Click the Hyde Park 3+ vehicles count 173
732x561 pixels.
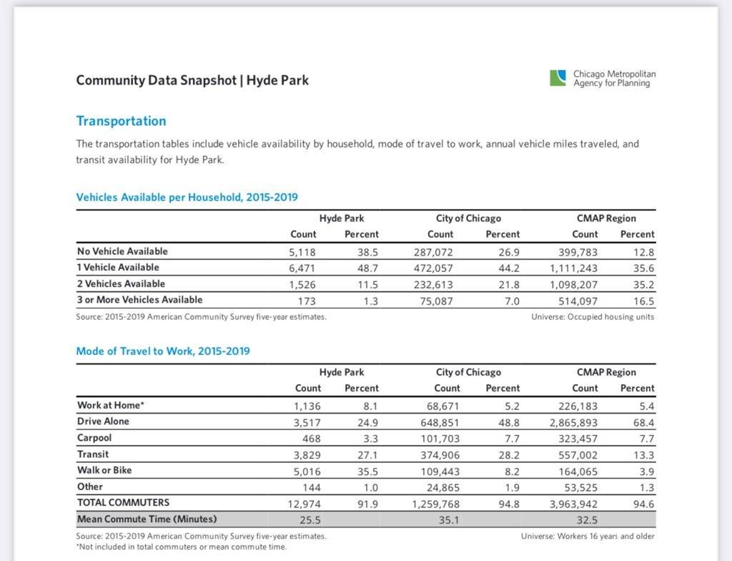[x=307, y=301]
